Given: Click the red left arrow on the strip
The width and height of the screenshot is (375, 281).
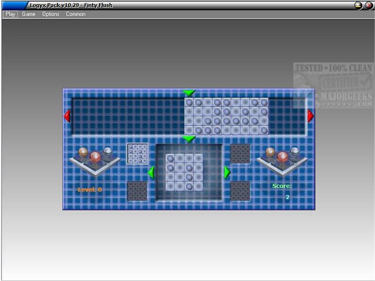Looking at the screenshot, I should click(x=67, y=116).
